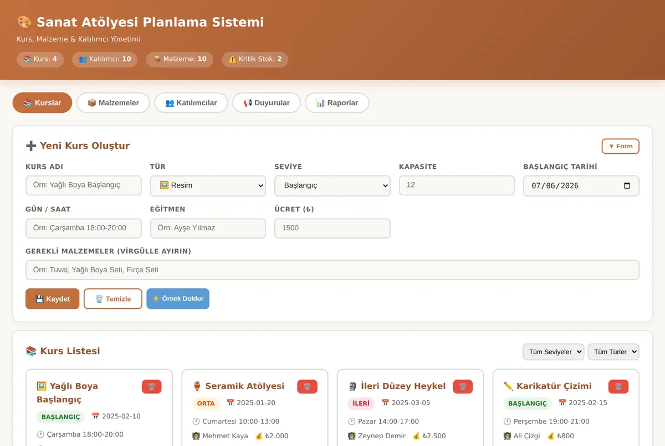Open the Tür dropdown showing Resim

(x=208, y=186)
